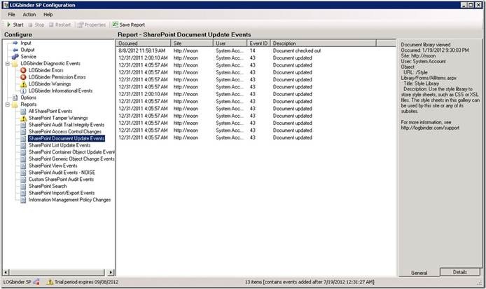This screenshot has width=486, height=289.
Task: Open the Help menu
Action: tap(48, 14)
